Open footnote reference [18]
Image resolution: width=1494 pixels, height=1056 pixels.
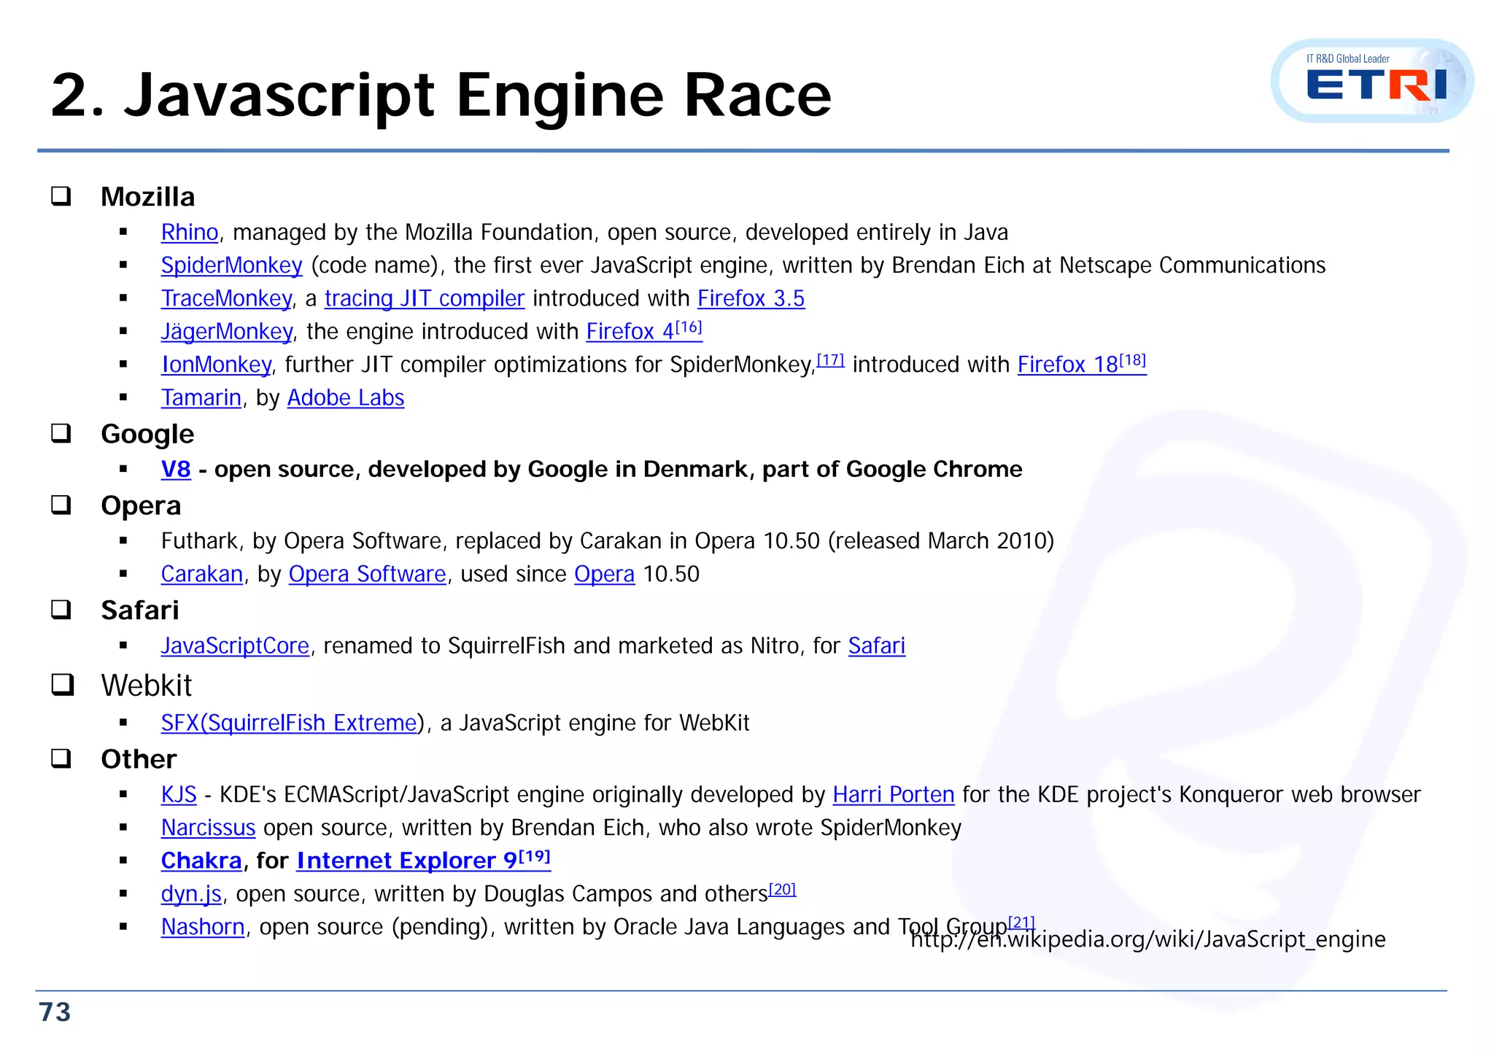tap(1133, 360)
